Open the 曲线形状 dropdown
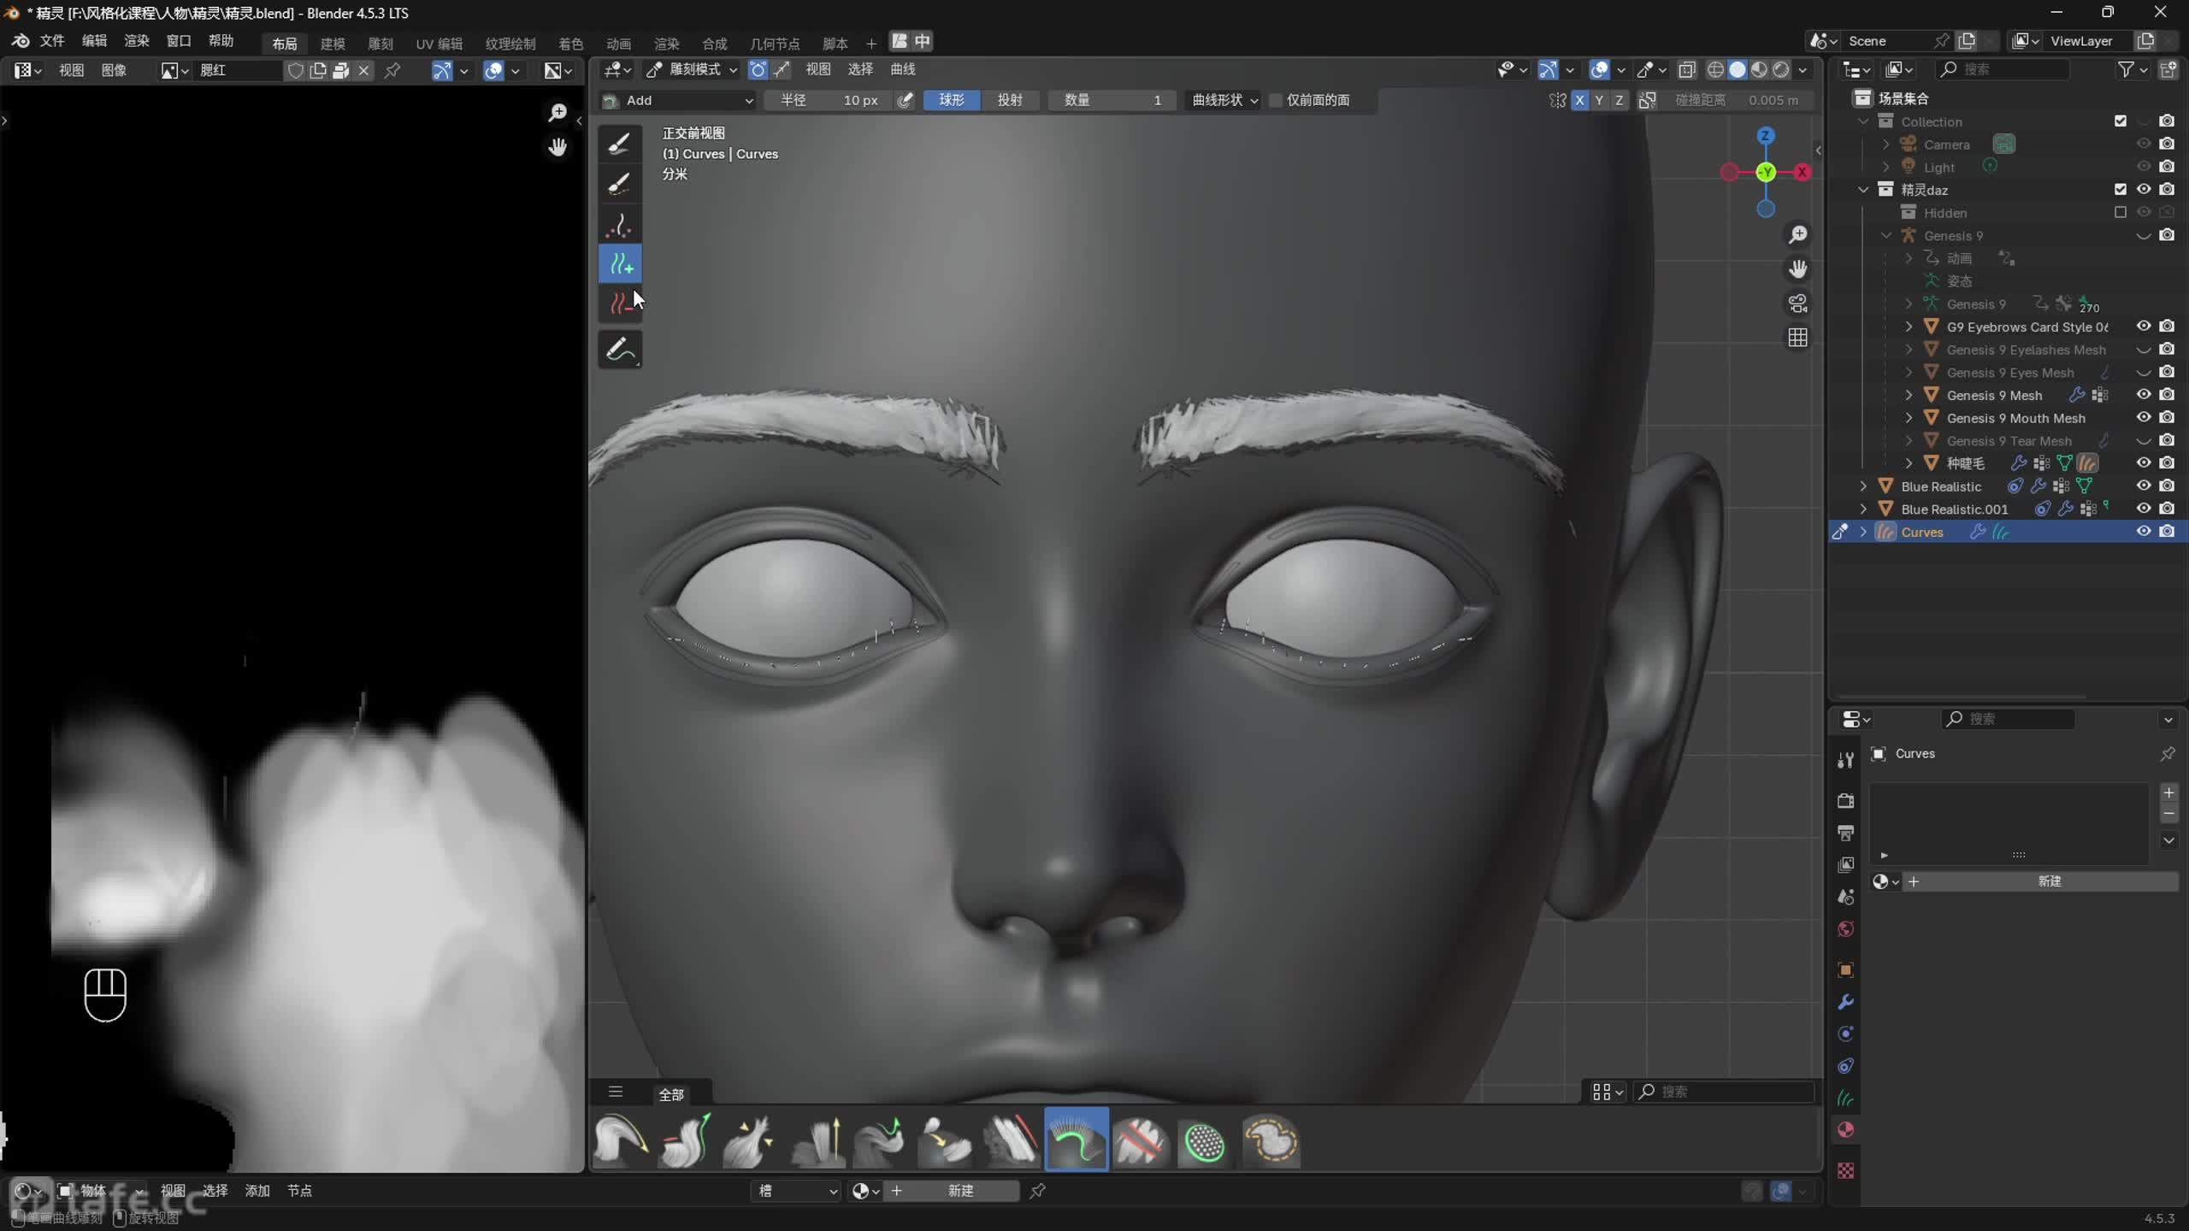 [1224, 101]
